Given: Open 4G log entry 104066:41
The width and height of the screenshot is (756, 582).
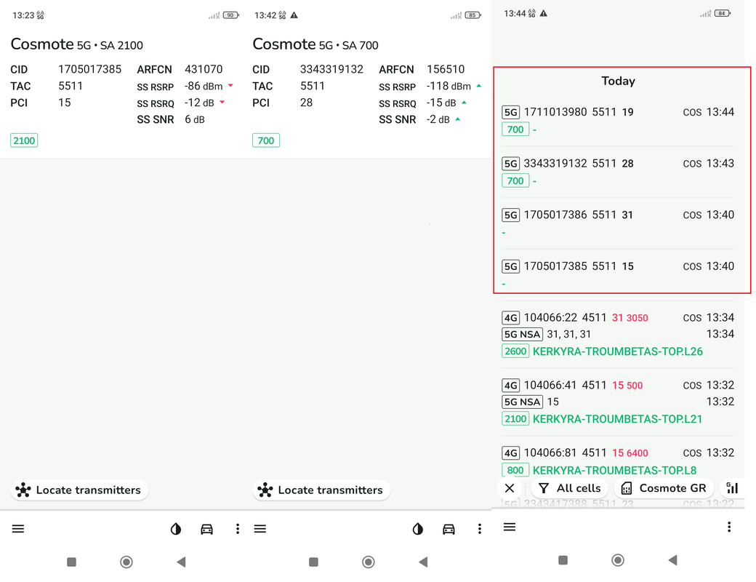Looking at the screenshot, I should click(618, 402).
